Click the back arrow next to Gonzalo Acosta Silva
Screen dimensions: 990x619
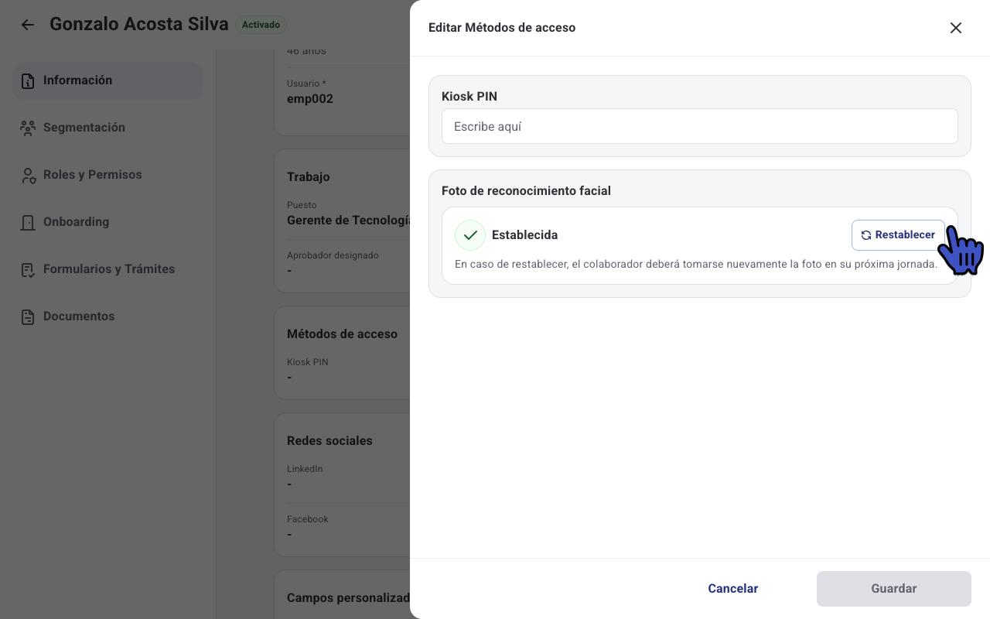coord(28,25)
